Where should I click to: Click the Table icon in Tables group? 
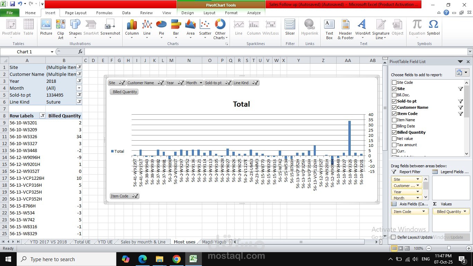28,28
